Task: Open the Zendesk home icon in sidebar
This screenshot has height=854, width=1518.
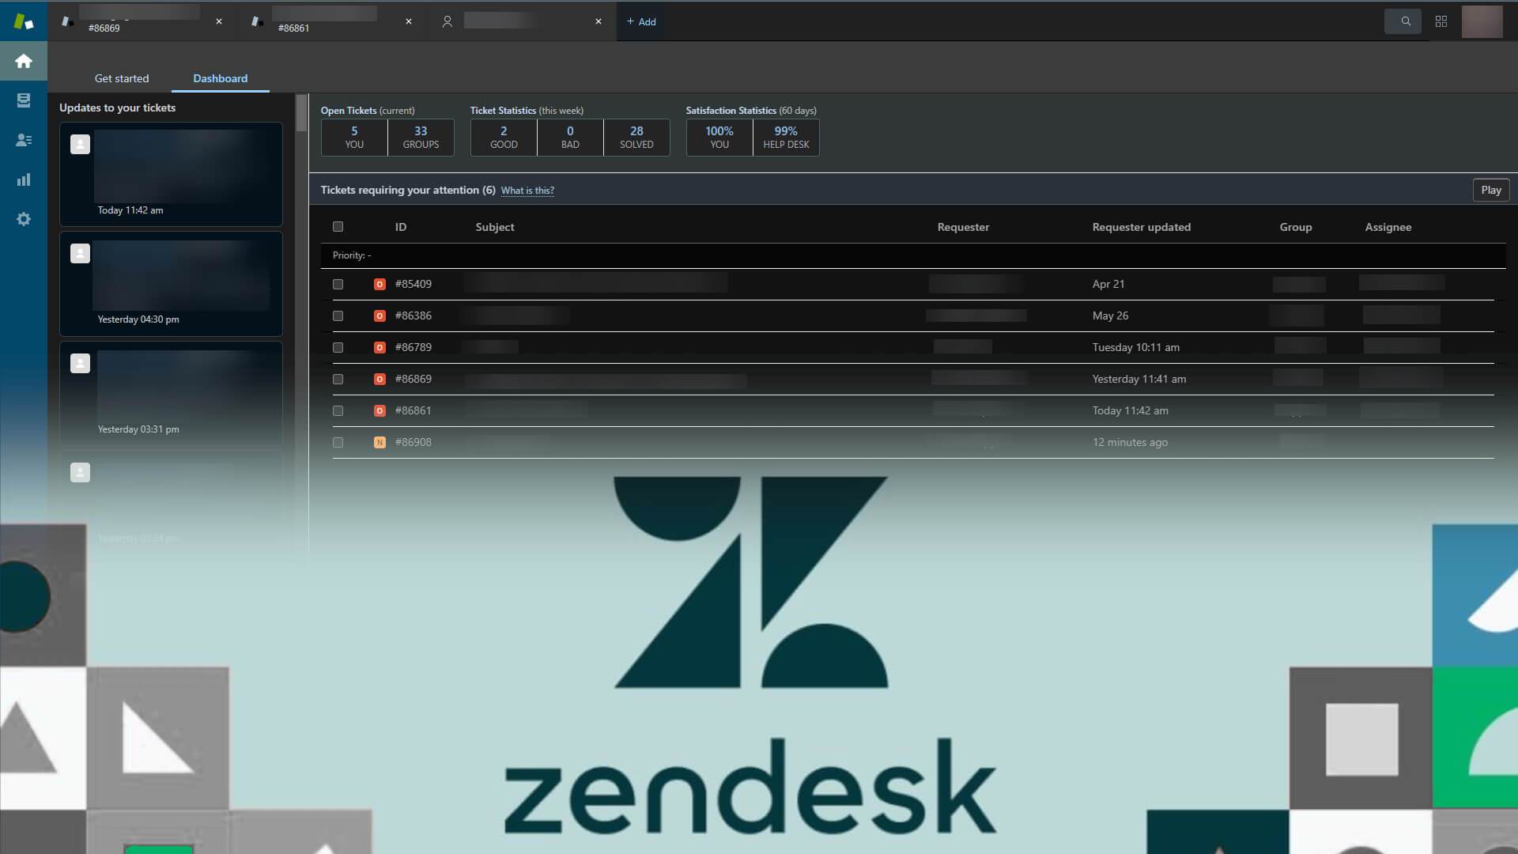Action: (x=24, y=61)
